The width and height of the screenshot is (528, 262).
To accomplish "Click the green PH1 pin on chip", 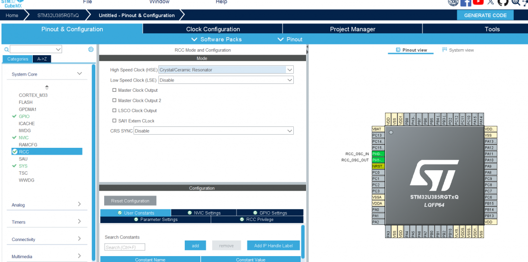I will tap(378, 160).
